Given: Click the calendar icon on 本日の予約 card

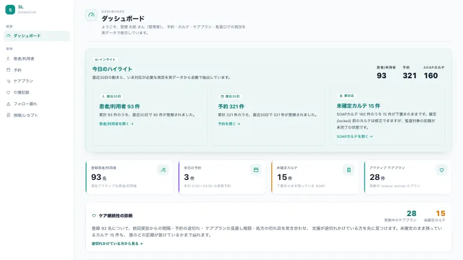Looking at the screenshot, I should pos(256,170).
